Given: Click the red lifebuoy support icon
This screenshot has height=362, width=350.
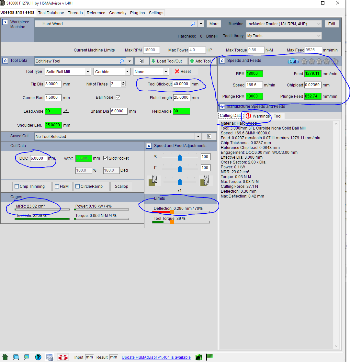Looking at the screenshot, I should coord(62,357).
